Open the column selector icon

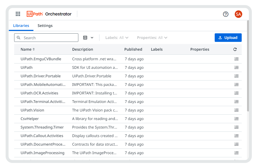tap(84, 38)
